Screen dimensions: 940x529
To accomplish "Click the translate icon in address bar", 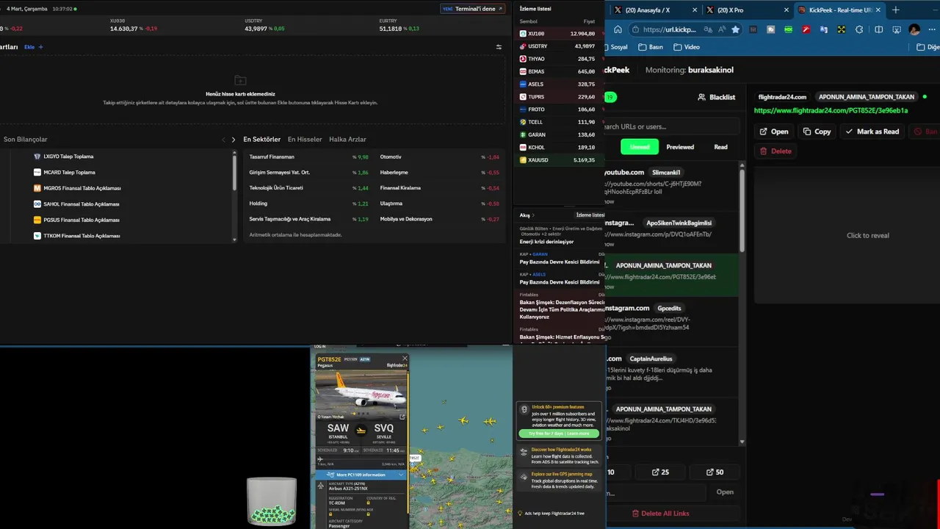I will pos(707,29).
